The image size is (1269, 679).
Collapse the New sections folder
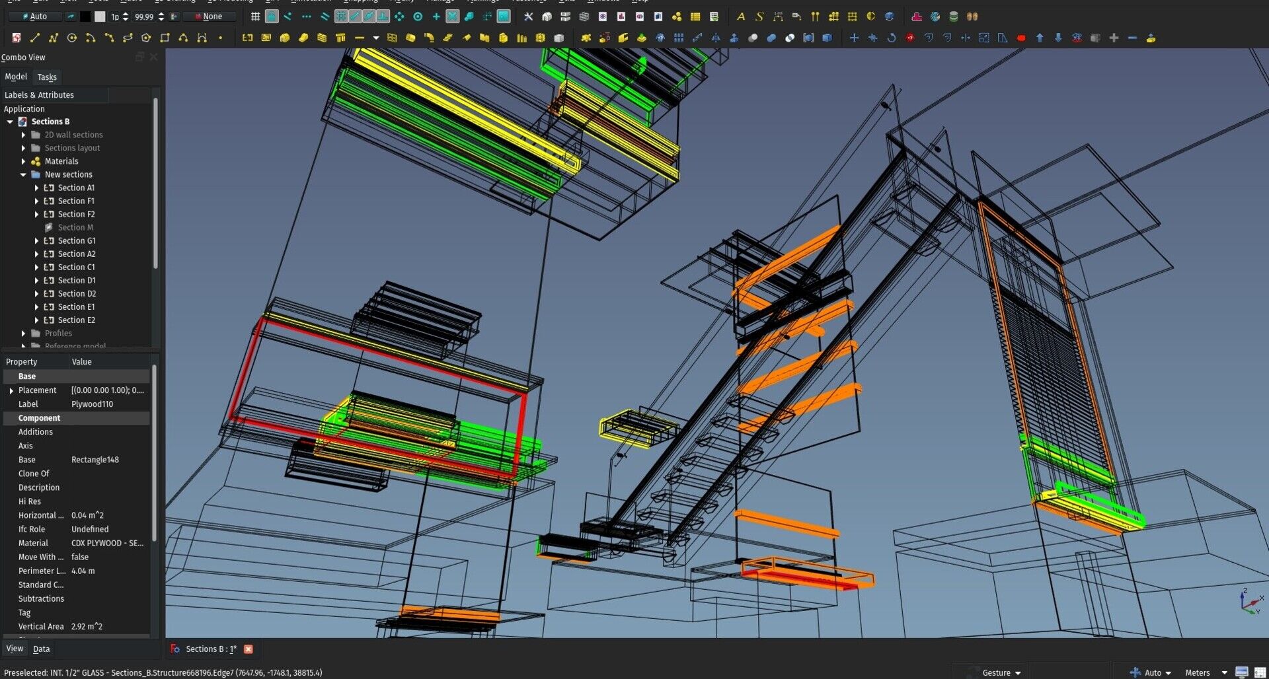click(23, 175)
